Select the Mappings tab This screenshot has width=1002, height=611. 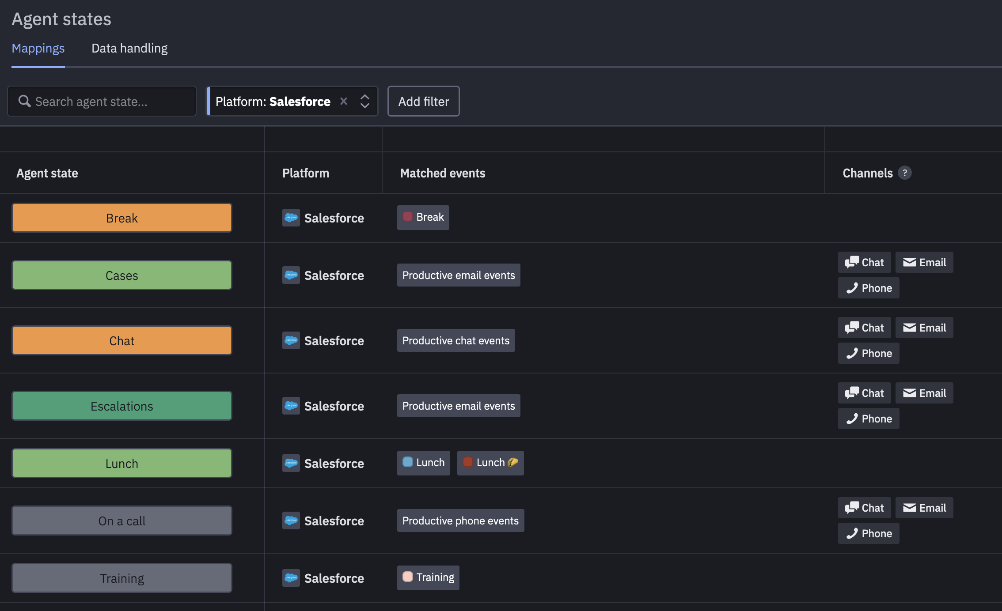(x=38, y=48)
